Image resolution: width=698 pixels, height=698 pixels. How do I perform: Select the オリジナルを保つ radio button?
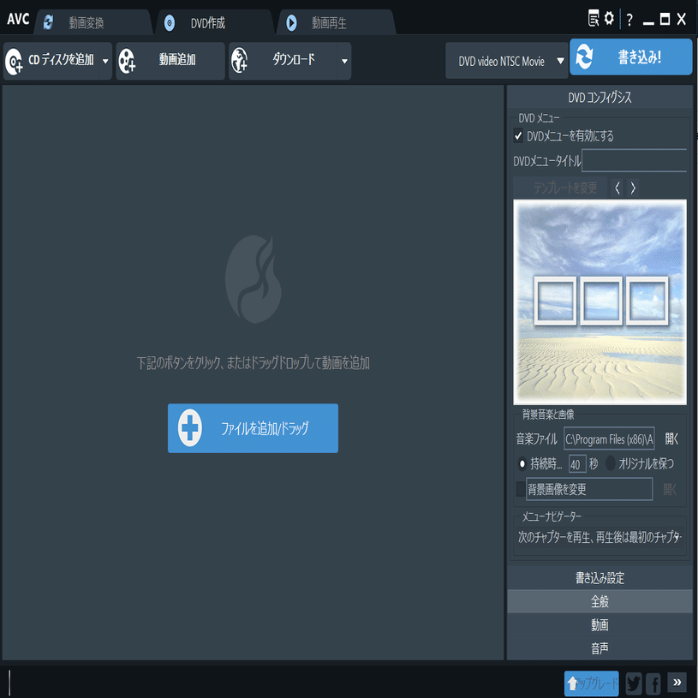pos(611,463)
